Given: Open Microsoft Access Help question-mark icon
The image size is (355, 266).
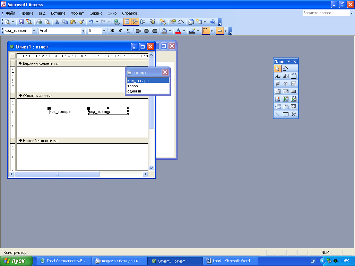Looking at the screenshot, I should pos(213,22).
